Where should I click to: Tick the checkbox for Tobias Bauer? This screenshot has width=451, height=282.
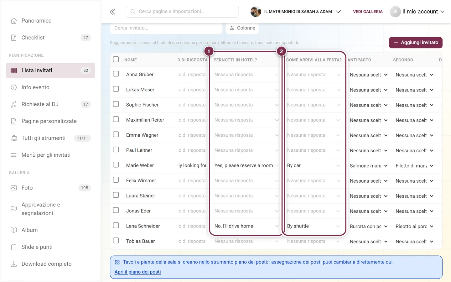click(x=116, y=241)
